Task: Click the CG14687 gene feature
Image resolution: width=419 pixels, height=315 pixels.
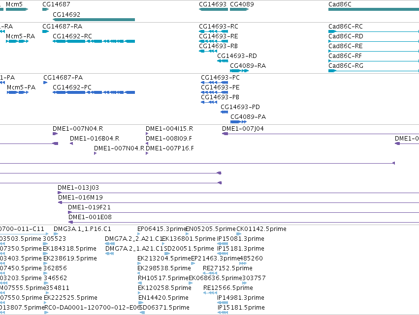Action: pos(45,9)
